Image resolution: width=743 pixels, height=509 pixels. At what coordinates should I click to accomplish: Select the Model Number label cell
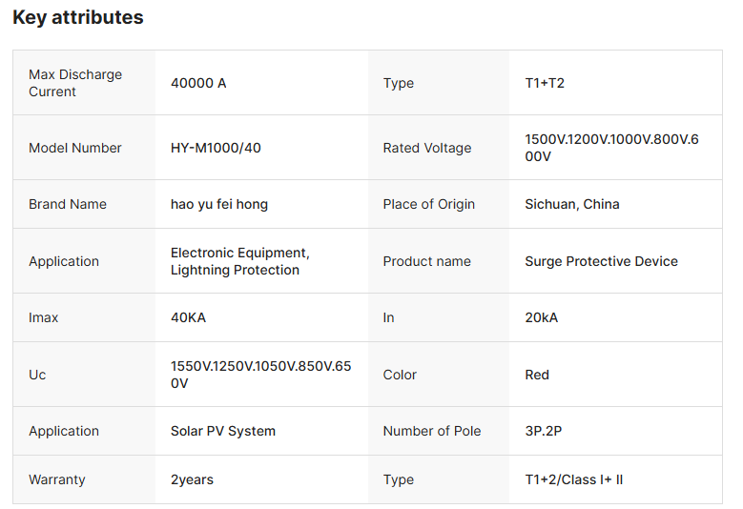pyautogui.click(x=75, y=148)
